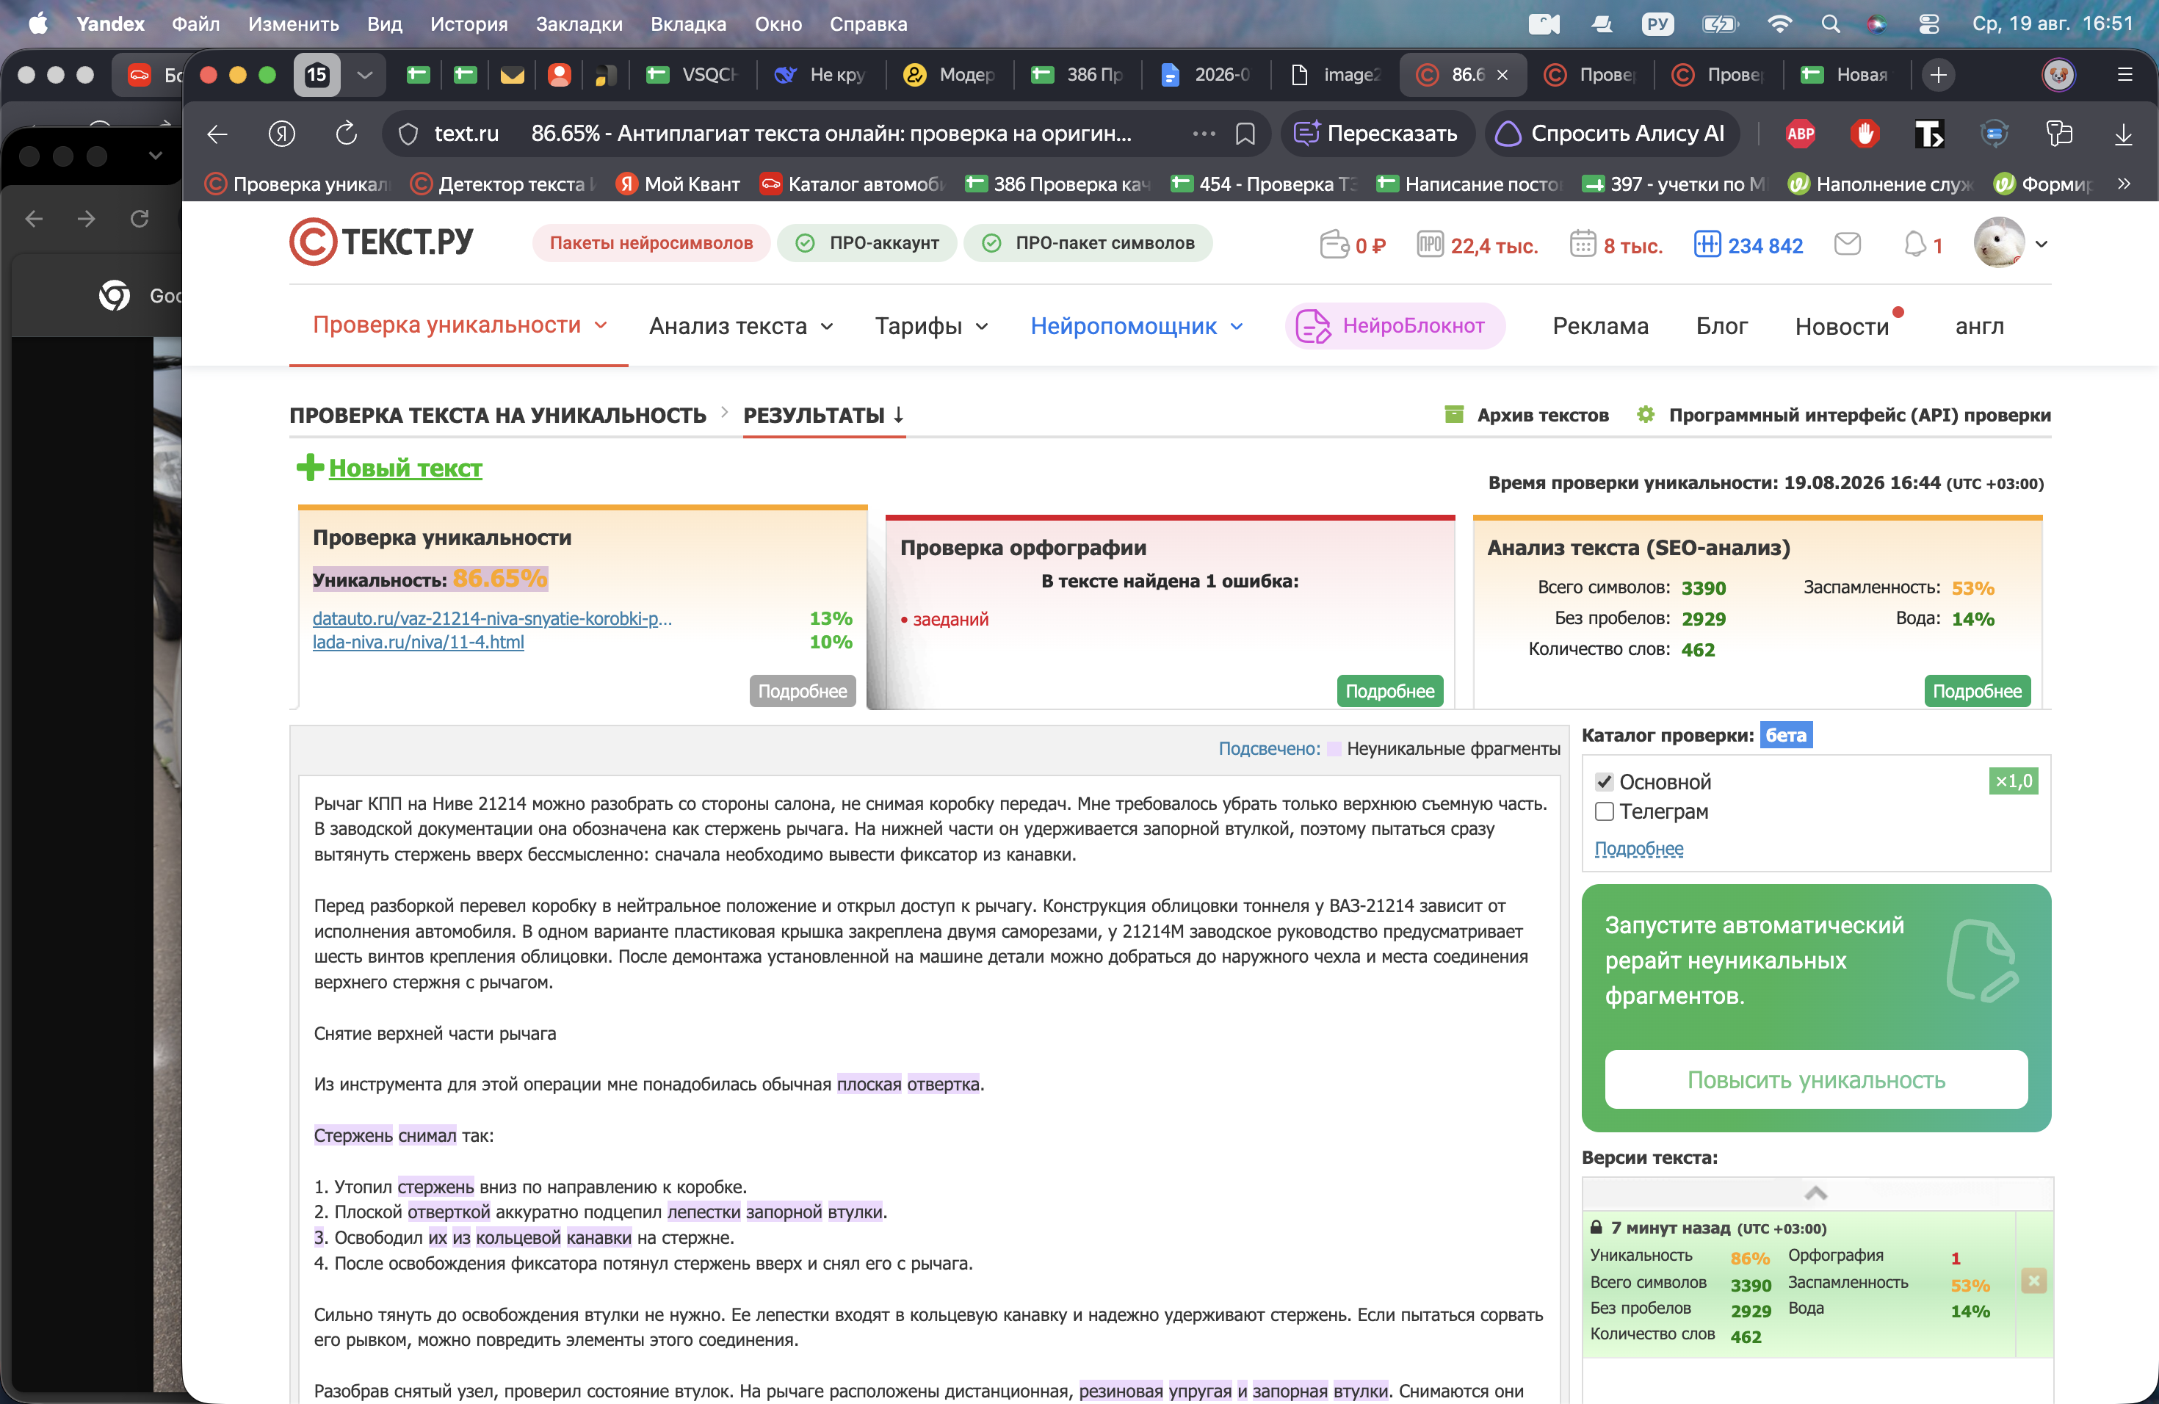2159x1404 pixels.
Task: Delete the 7 минут назад version
Action: point(2034,1281)
